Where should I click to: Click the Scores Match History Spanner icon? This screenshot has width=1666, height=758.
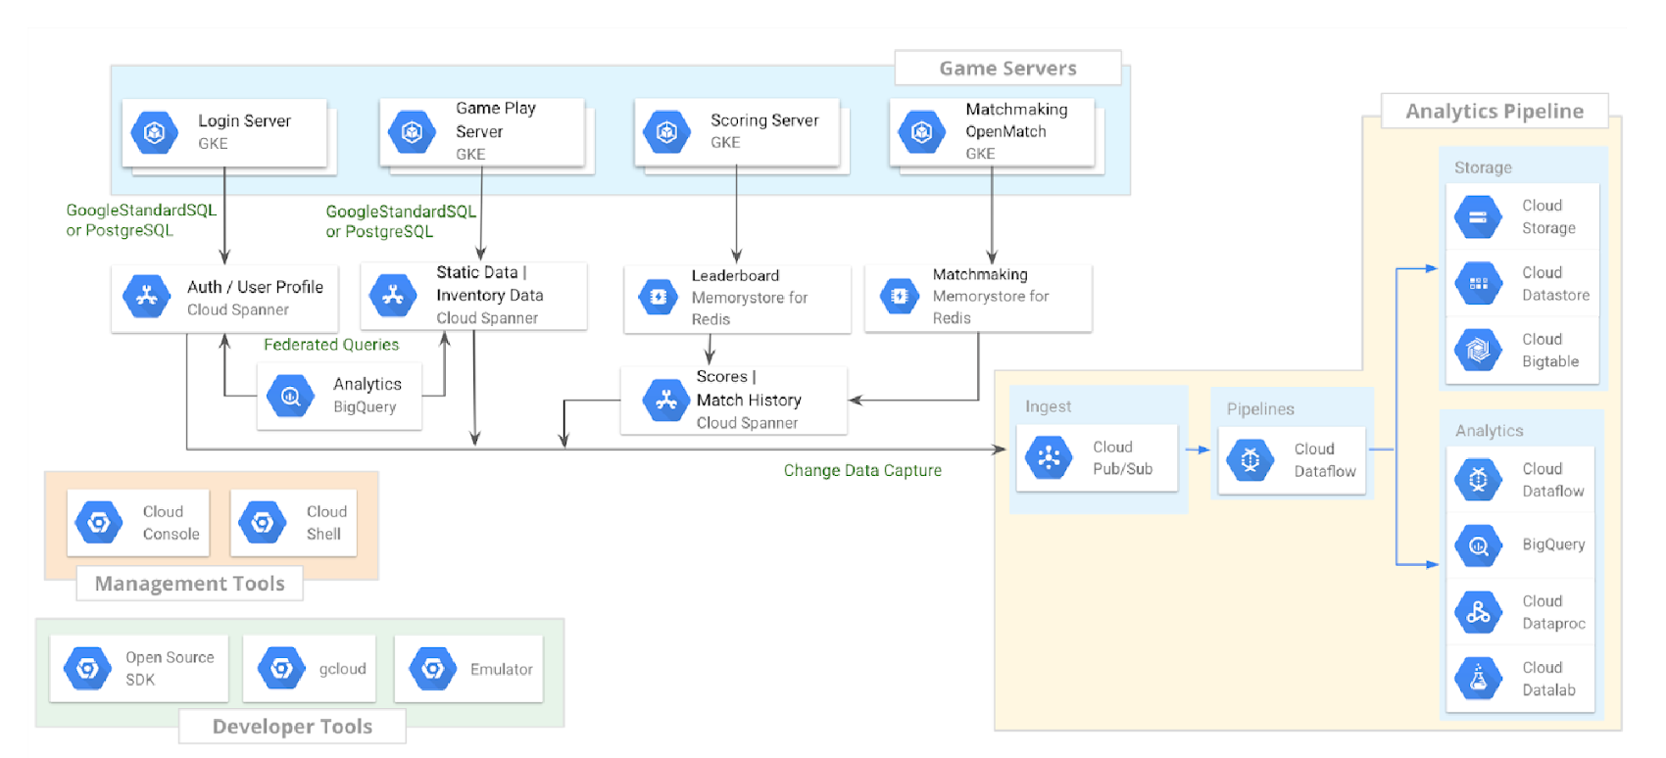(666, 401)
